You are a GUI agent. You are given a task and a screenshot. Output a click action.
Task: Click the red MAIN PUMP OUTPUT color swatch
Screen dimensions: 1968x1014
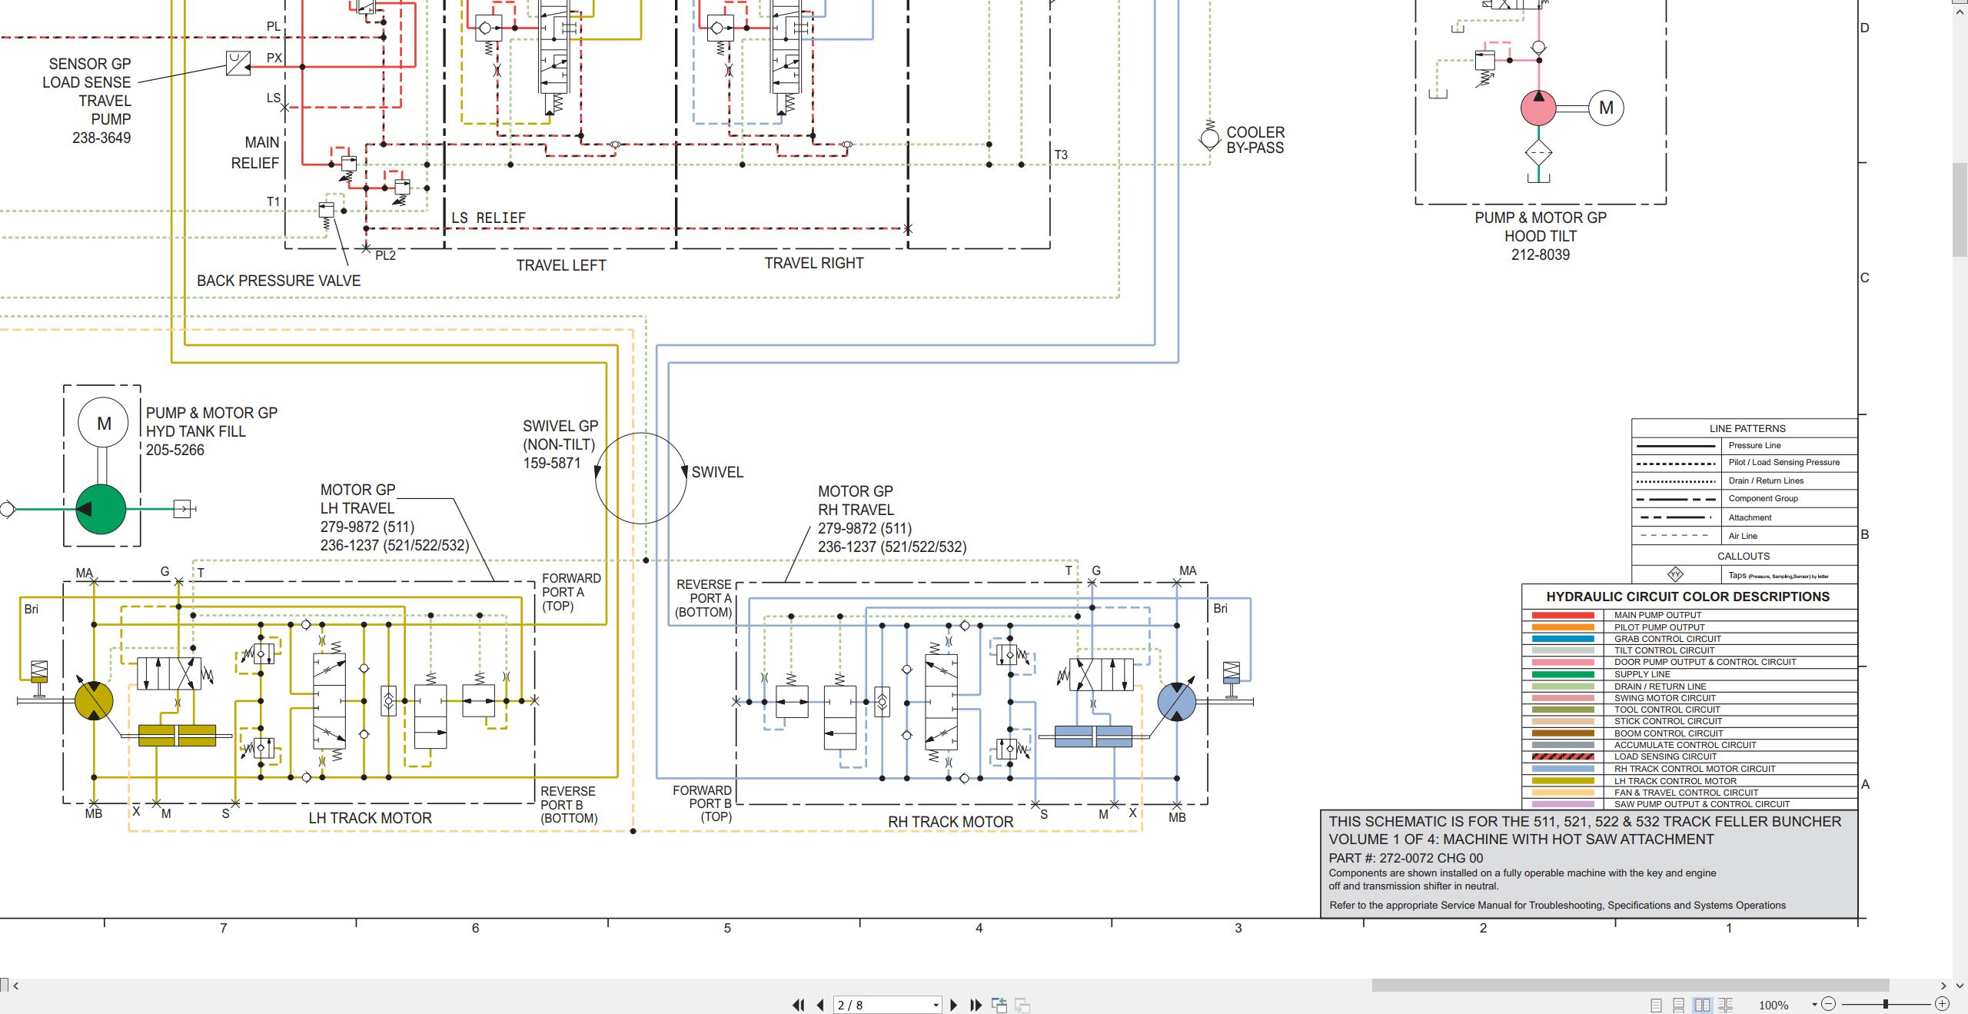1562,615
